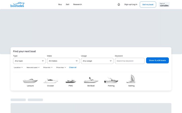Click the boatsales logo
This screenshot has width=182, height=113.
[17, 5]
